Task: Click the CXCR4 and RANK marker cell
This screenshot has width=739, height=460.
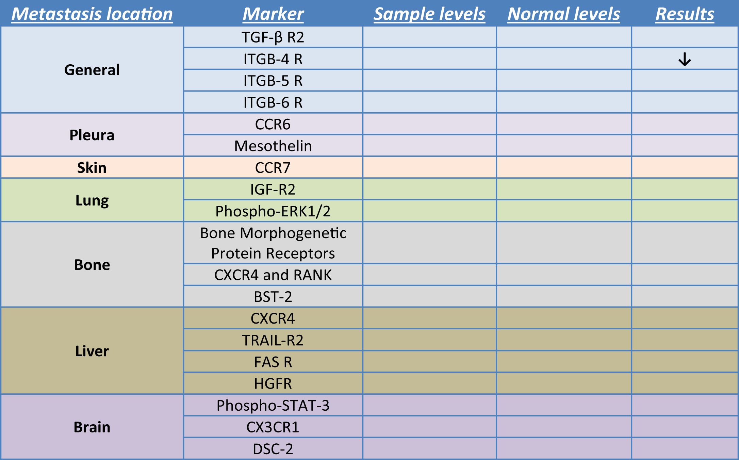Action: 273,275
